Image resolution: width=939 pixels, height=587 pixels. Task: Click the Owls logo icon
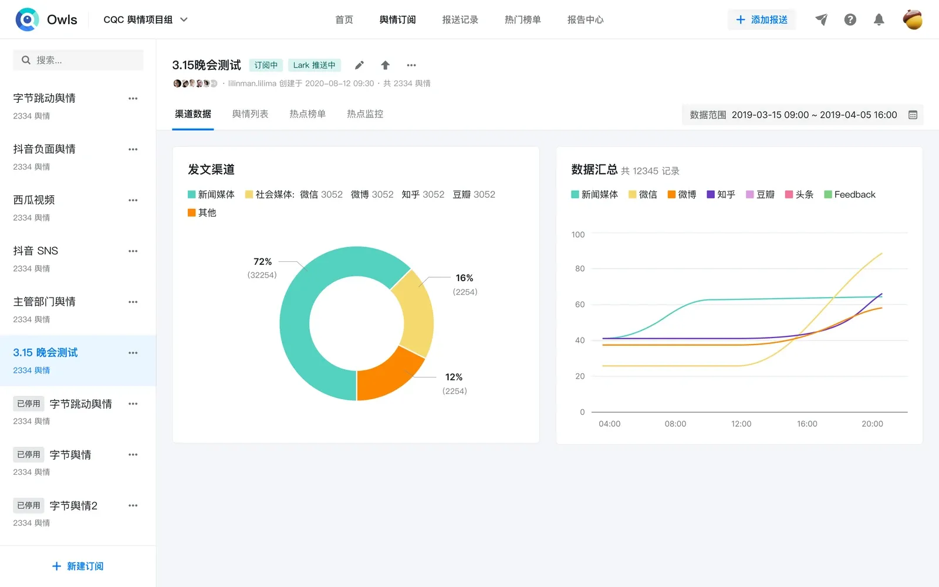(27, 19)
